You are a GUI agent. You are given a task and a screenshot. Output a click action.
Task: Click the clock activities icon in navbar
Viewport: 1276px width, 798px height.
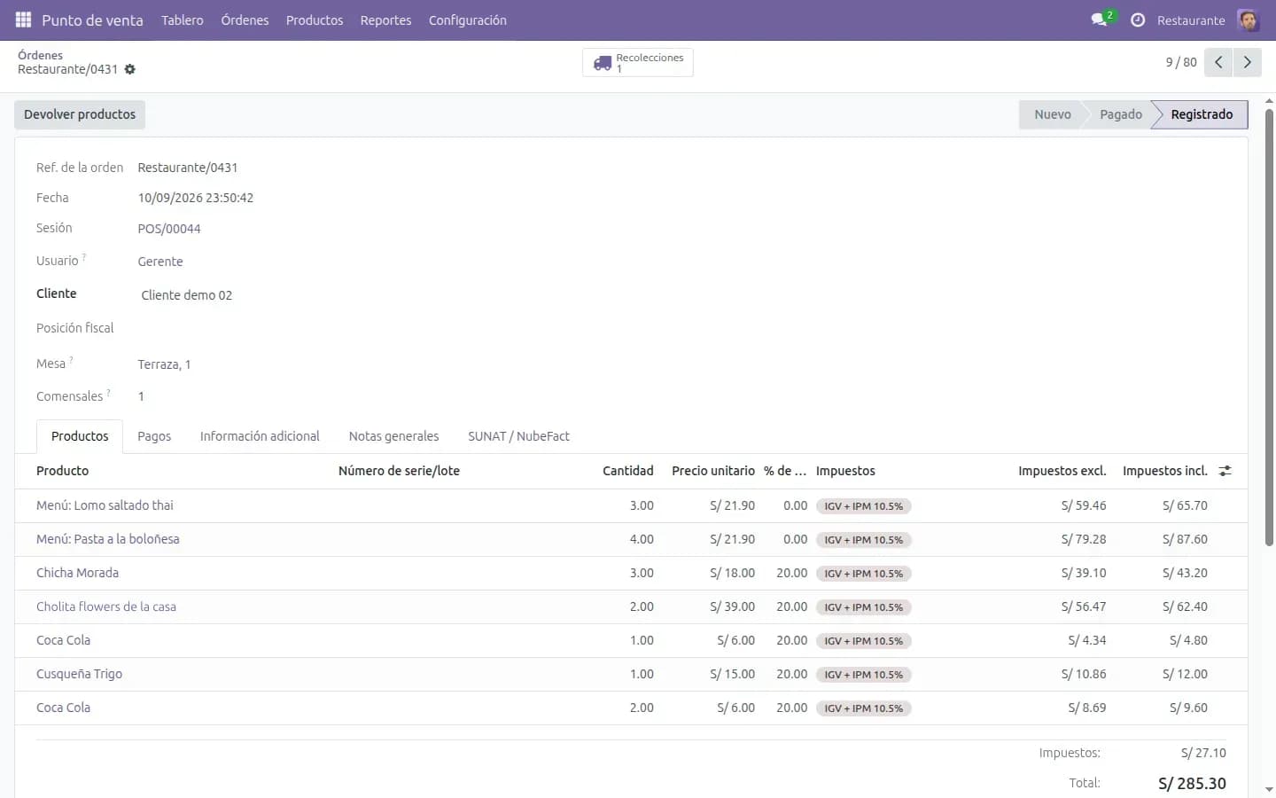(1138, 20)
